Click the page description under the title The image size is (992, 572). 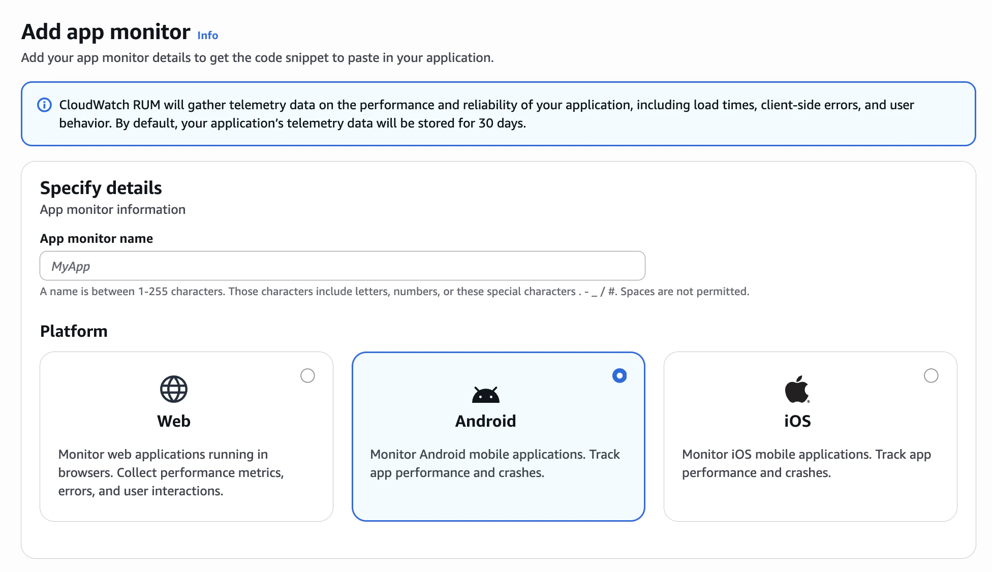257,58
